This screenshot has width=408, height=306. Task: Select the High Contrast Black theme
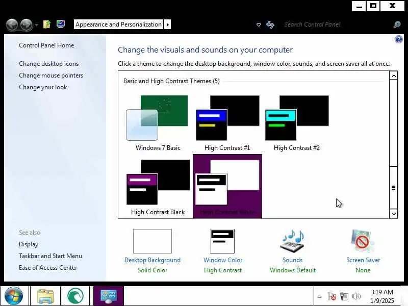click(158, 187)
